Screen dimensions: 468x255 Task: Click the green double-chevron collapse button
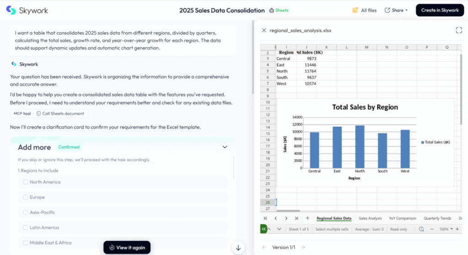264,229
